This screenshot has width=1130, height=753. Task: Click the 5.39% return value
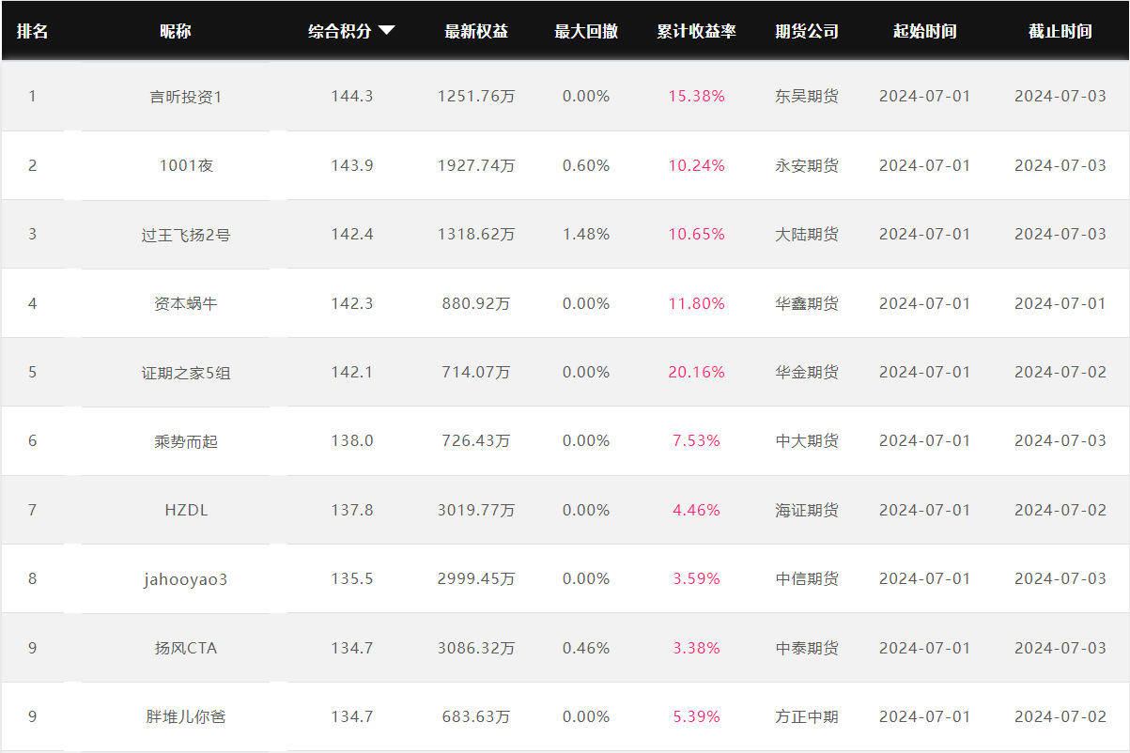point(697,716)
